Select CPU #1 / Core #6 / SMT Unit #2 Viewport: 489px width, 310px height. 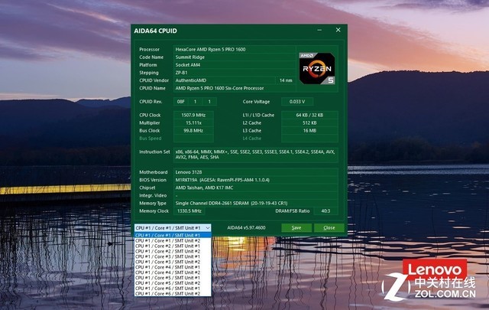(x=173, y=294)
